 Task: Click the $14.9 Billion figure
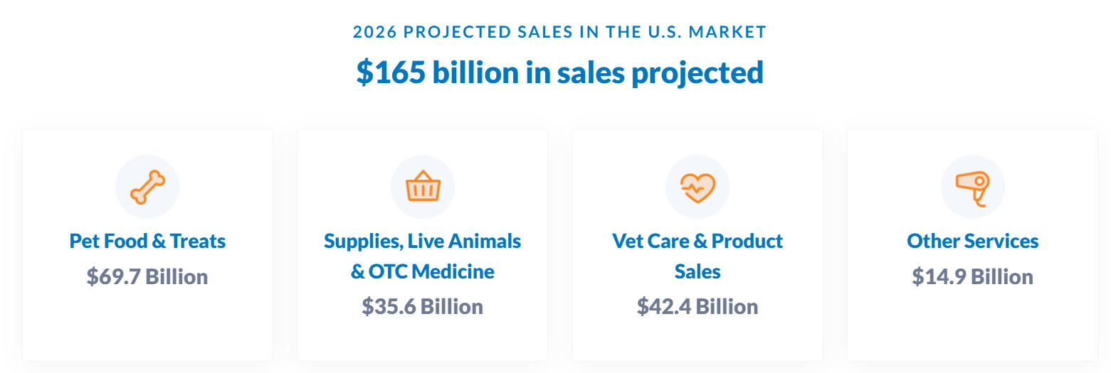click(972, 276)
